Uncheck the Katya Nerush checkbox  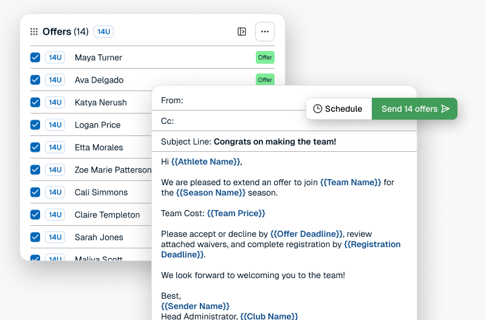pyautogui.click(x=35, y=102)
